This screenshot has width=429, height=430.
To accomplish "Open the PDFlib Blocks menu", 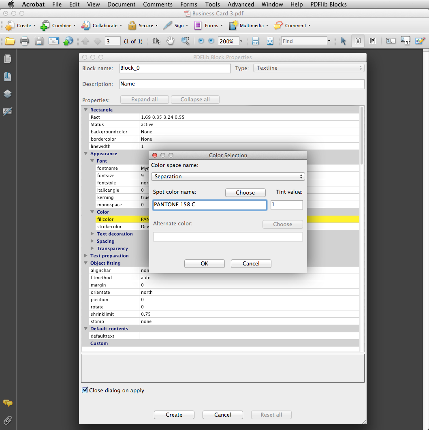I will tap(329, 4).
